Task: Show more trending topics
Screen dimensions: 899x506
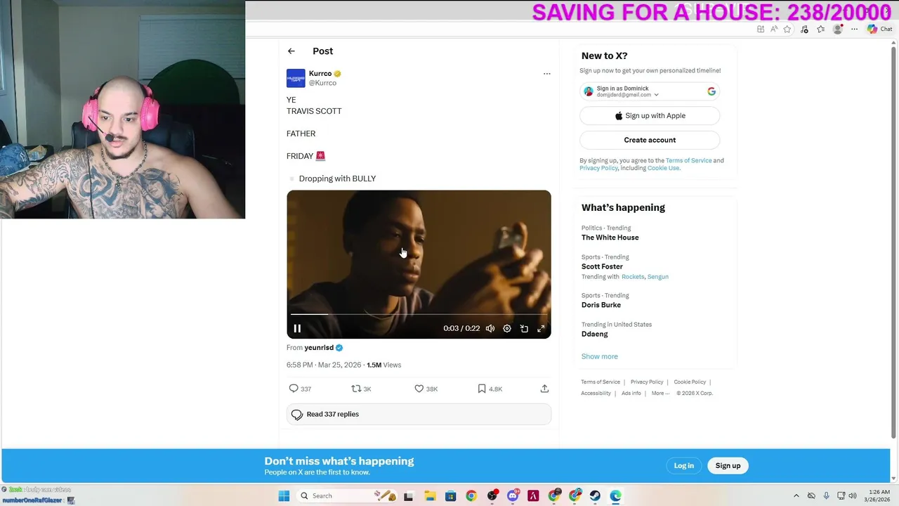Action: coord(600,356)
